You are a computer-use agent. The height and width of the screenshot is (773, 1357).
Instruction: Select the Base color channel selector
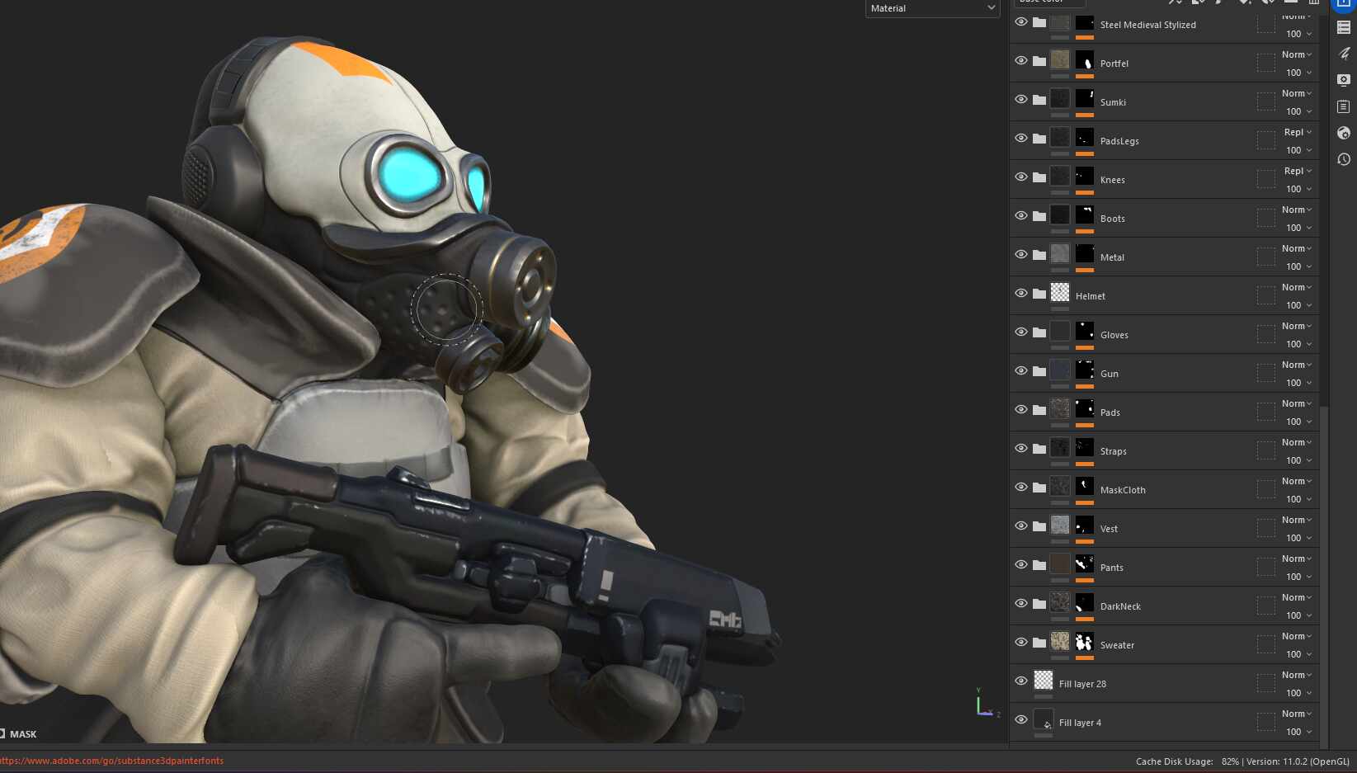tap(1049, 4)
